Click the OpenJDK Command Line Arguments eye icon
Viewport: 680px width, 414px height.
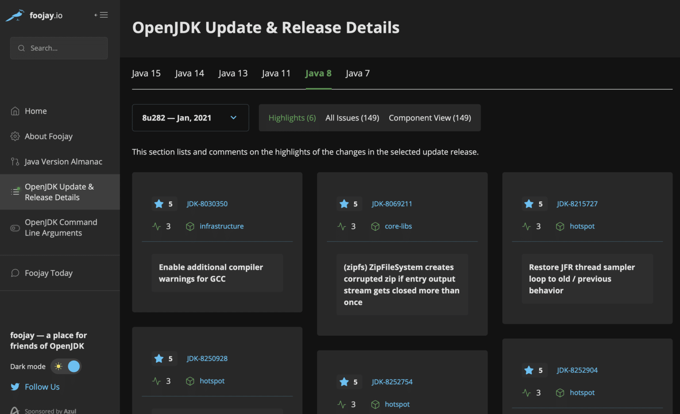click(x=15, y=228)
